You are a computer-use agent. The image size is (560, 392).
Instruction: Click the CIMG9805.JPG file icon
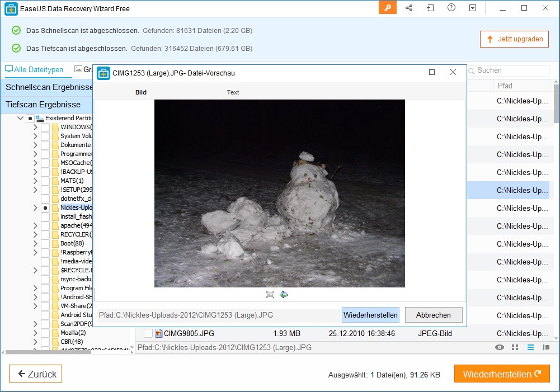tap(158, 333)
